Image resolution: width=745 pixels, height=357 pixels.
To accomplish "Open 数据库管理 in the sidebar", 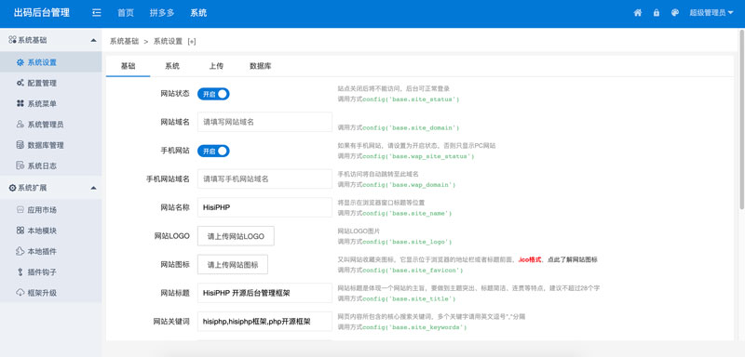I will click(x=46, y=145).
